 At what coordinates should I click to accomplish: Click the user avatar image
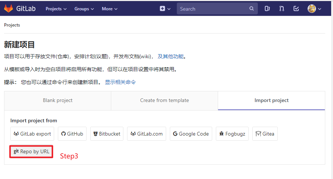coord(312,9)
